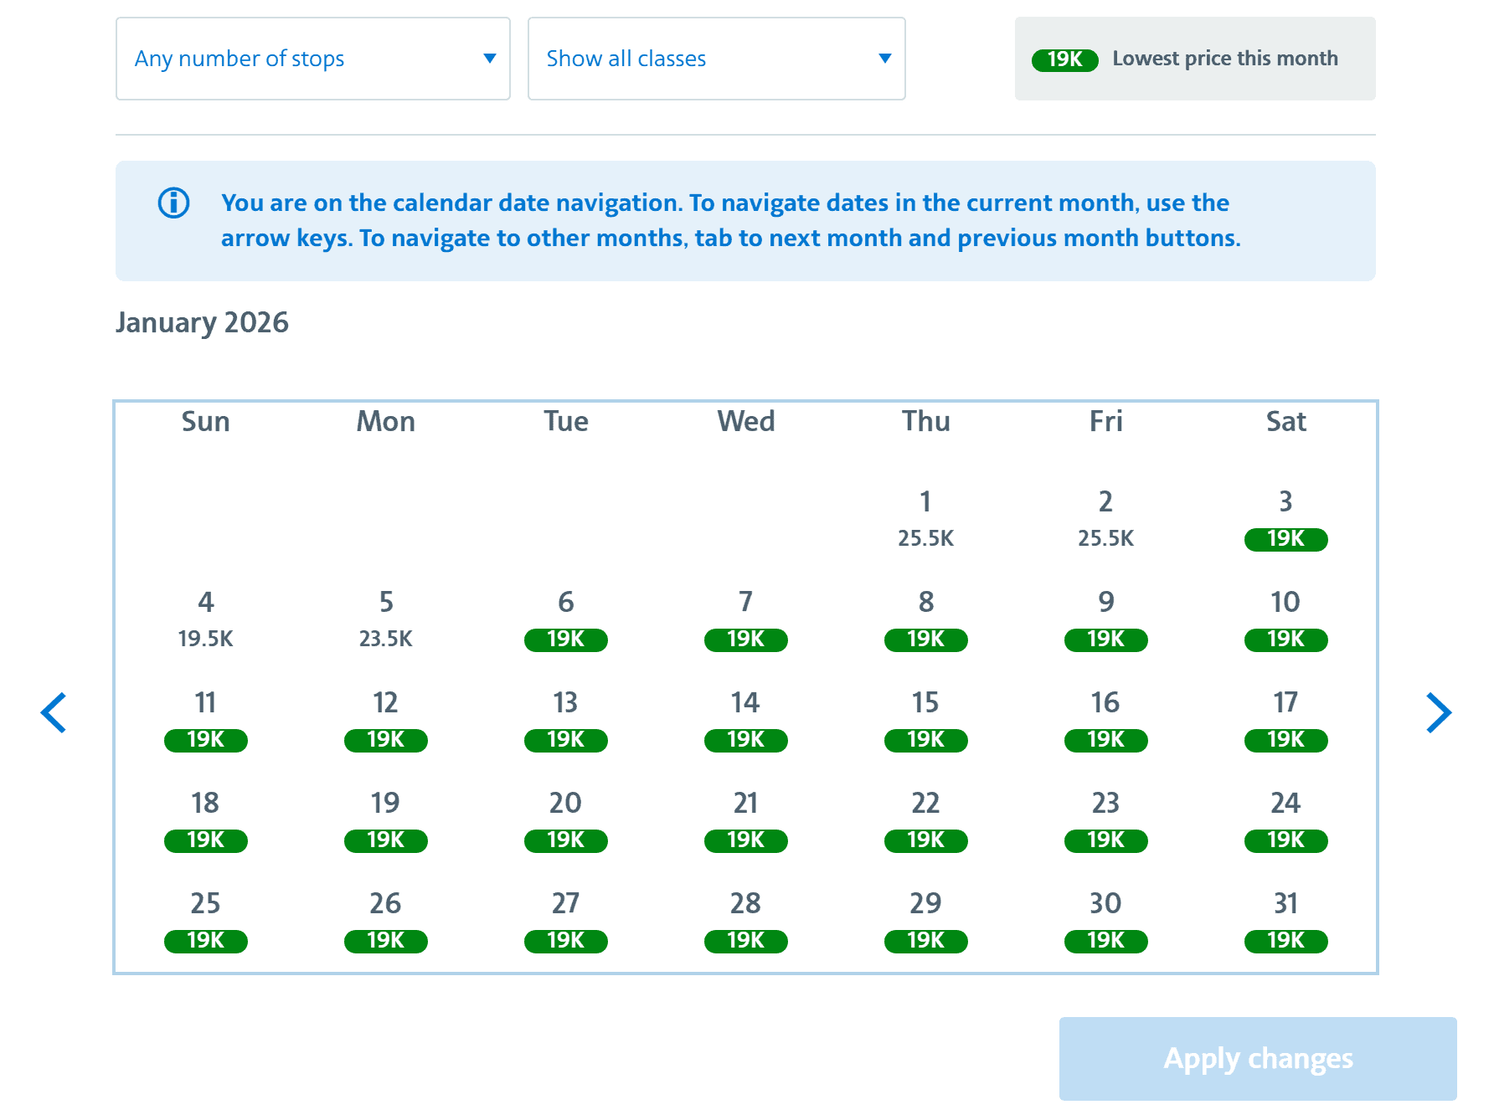This screenshot has width=1494, height=1120.
Task: Click the January 2026 heading
Action: [203, 321]
